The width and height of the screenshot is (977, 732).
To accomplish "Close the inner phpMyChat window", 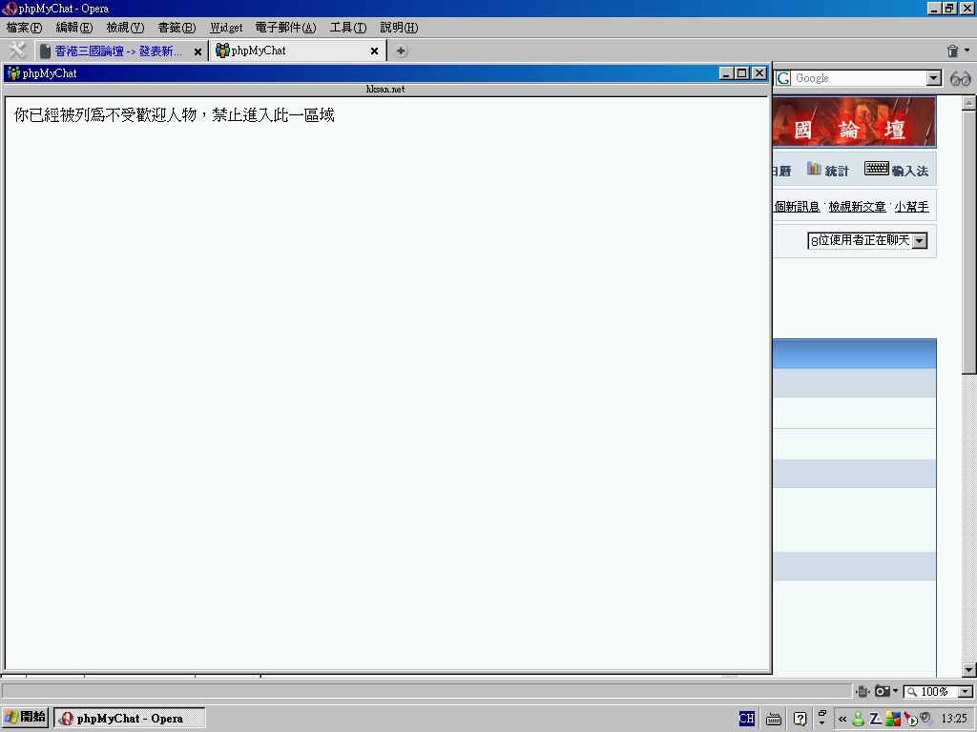I will pyautogui.click(x=759, y=73).
